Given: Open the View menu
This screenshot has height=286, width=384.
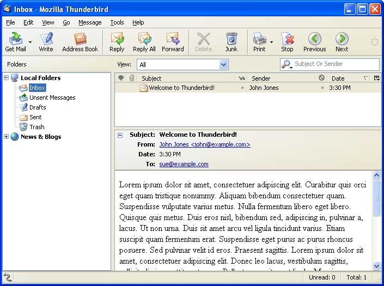Looking at the screenshot, I should [48, 22].
